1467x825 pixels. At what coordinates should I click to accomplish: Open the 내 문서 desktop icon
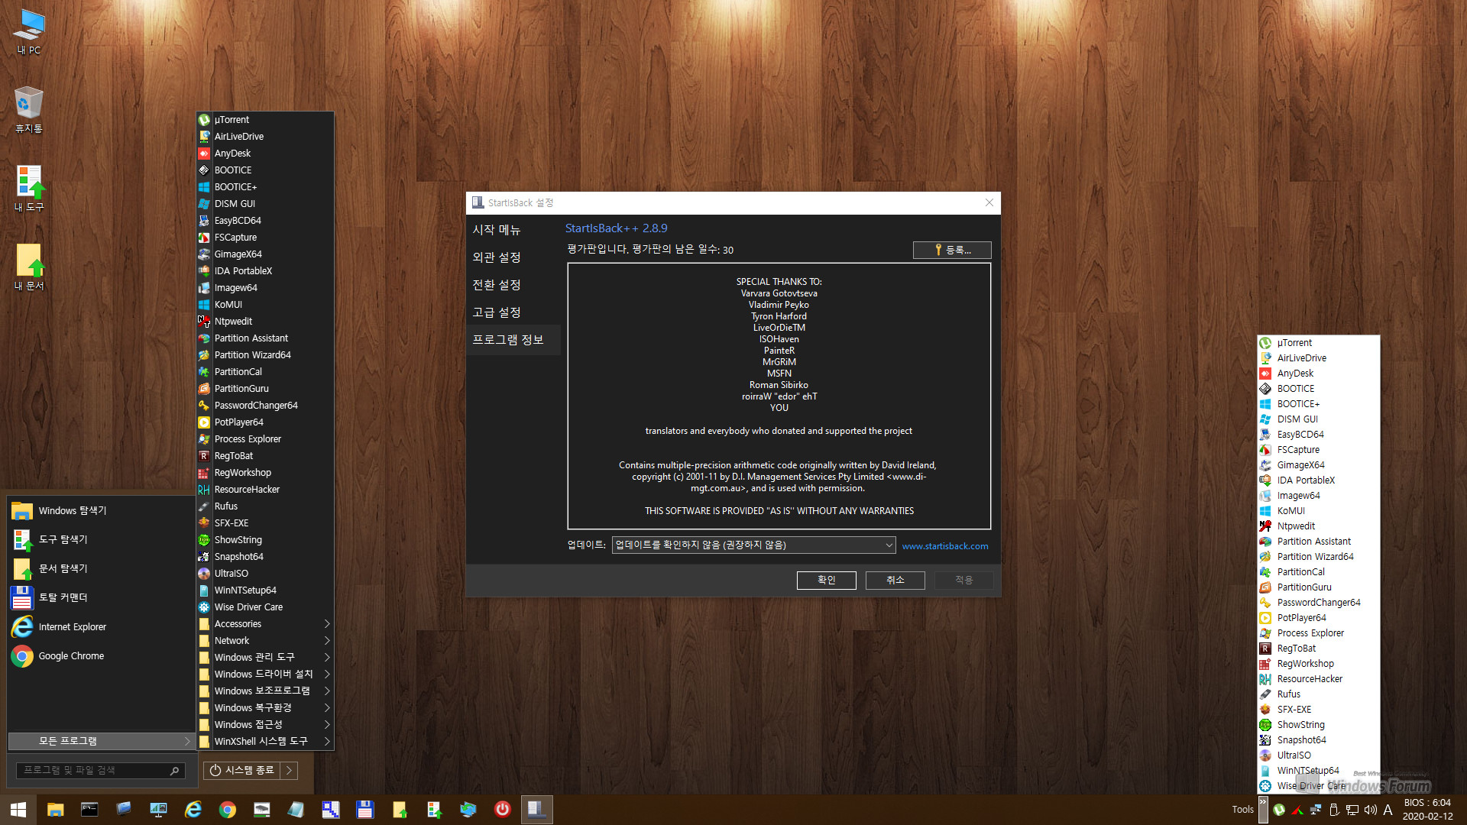[29, 267]
